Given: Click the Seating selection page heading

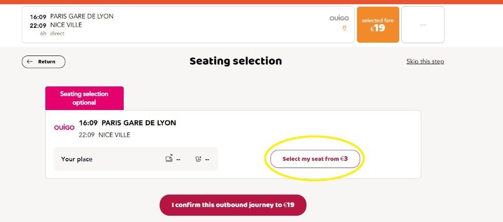Looking at the screenshot, I should click(236, 61).
